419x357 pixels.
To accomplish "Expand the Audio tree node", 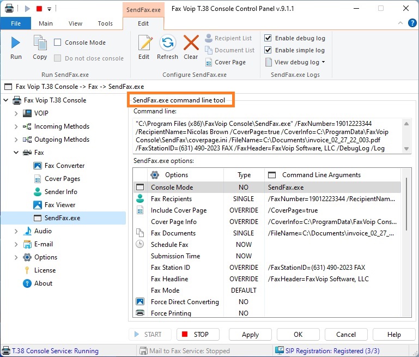I will pos(16,232).
